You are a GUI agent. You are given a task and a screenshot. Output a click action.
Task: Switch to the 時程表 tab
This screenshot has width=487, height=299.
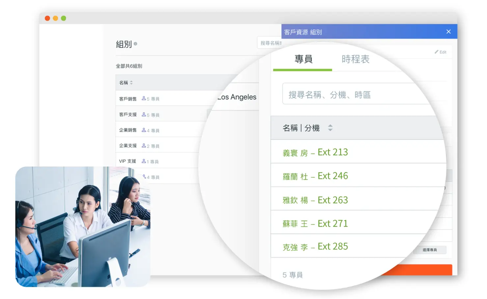click(355, 59)
